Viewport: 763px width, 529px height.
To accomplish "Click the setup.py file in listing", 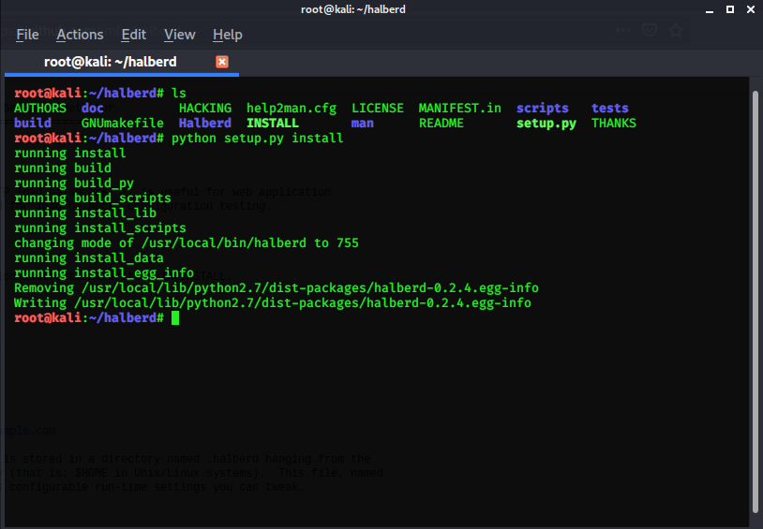I will click(x=546, y=123).
